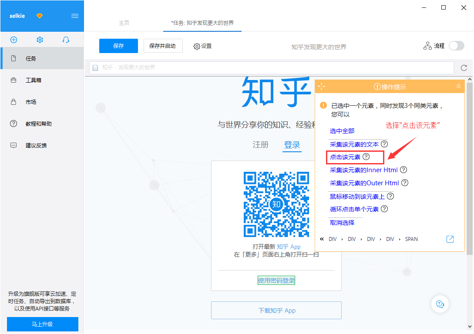Open help icon next to Outer Html
This screenshot has height=334, width=474.
[405, 183]
